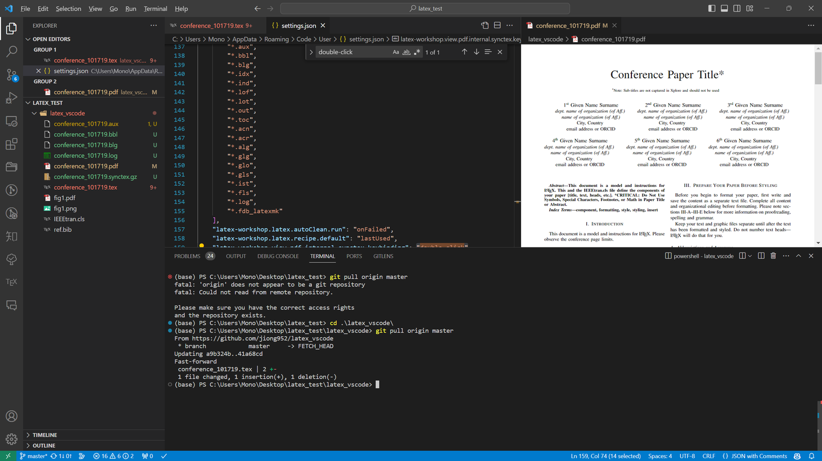Screen dimensions: 822x461
Task: Enable regex search in the find widget
Action: point(417,51)
